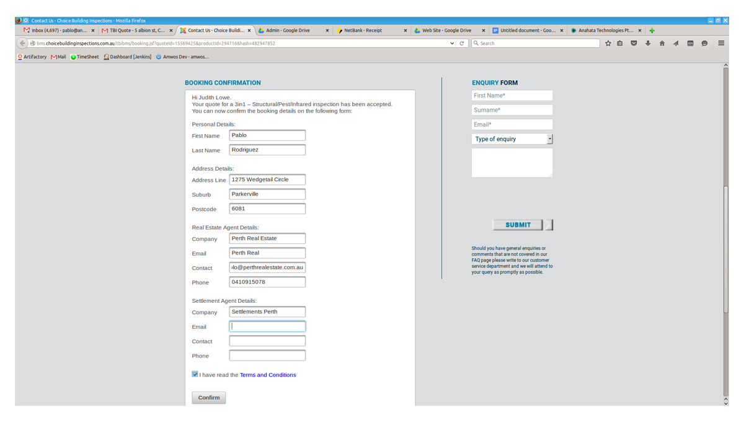Close the NetBank - Receipt tab

tap(405, 30)
